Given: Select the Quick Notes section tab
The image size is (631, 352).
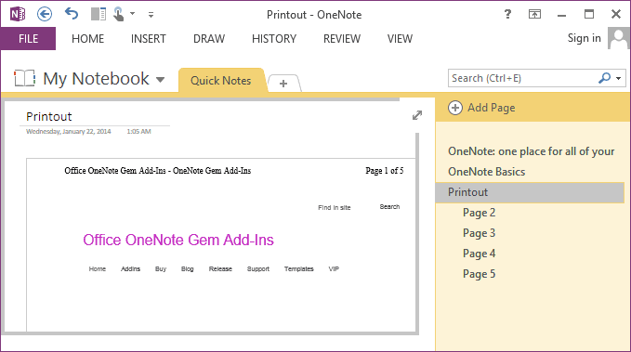Looking at the screenshot, I should tap(221, 81).
